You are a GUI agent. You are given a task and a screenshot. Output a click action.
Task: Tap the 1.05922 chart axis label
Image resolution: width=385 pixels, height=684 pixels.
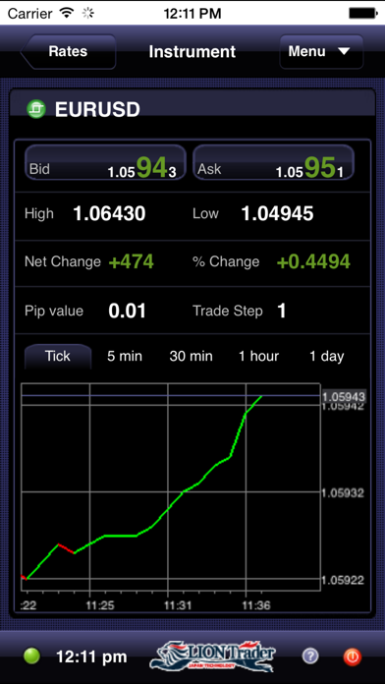click(342, 580)
